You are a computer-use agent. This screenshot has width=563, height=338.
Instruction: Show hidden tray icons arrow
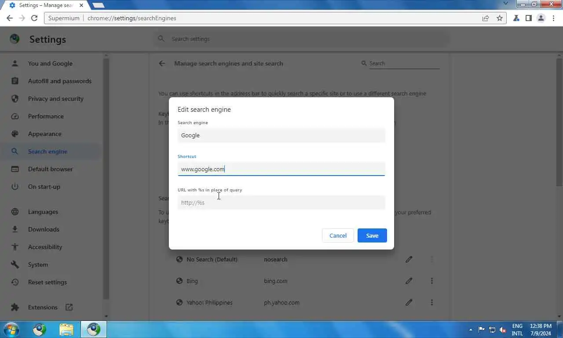click(471, 330)
